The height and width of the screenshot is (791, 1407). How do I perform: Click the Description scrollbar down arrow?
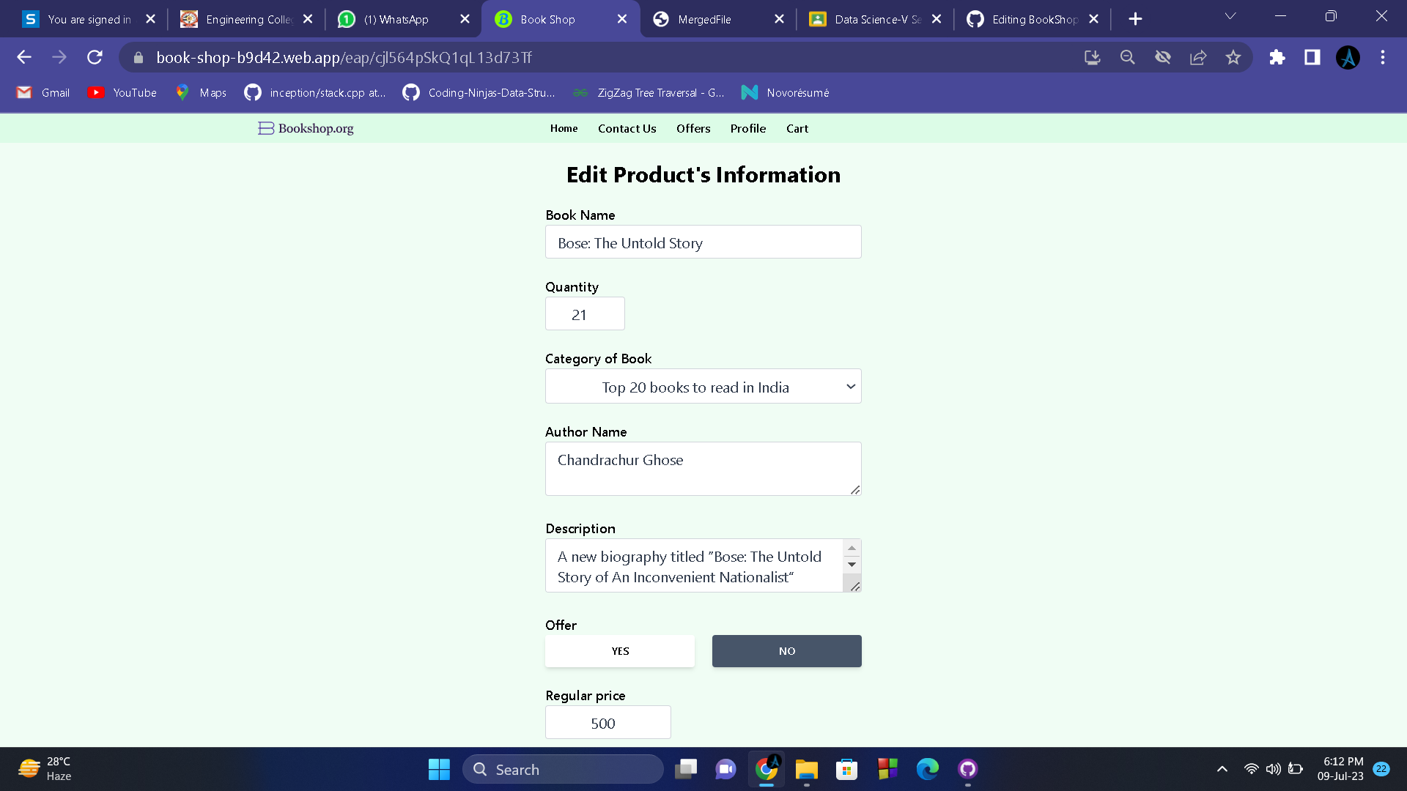[852, 565]
